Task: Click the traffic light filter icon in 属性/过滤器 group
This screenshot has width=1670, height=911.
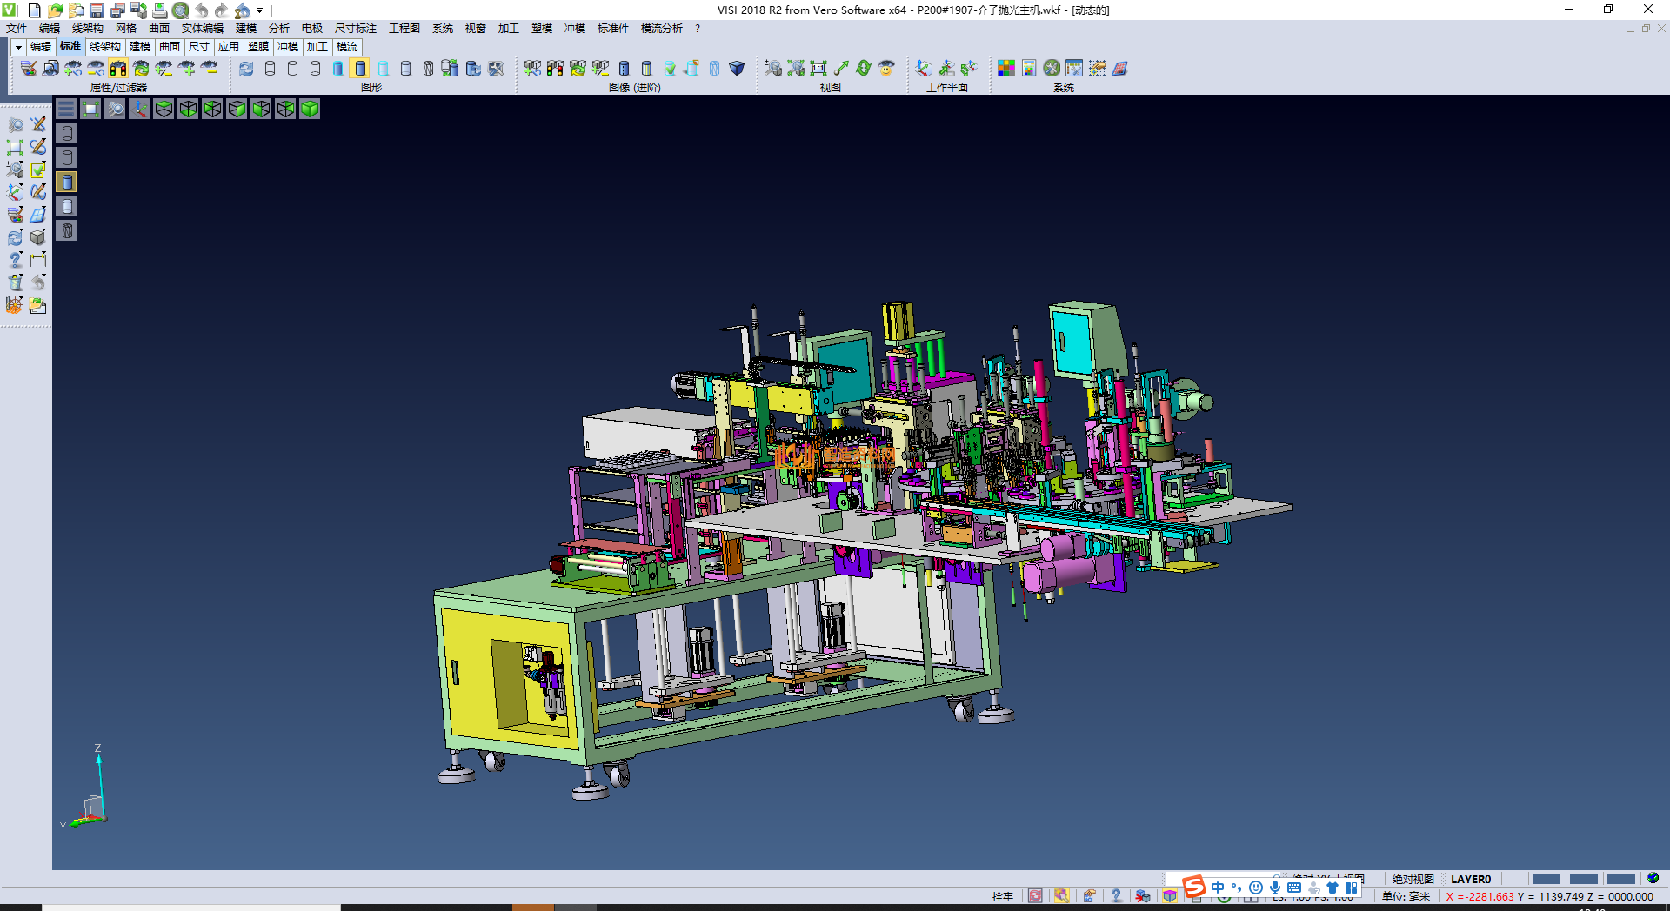Action: pyautogui.click(x=118, y=69)
